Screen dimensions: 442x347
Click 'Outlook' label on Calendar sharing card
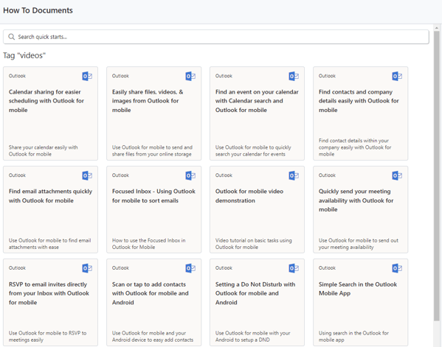point(17,76)
